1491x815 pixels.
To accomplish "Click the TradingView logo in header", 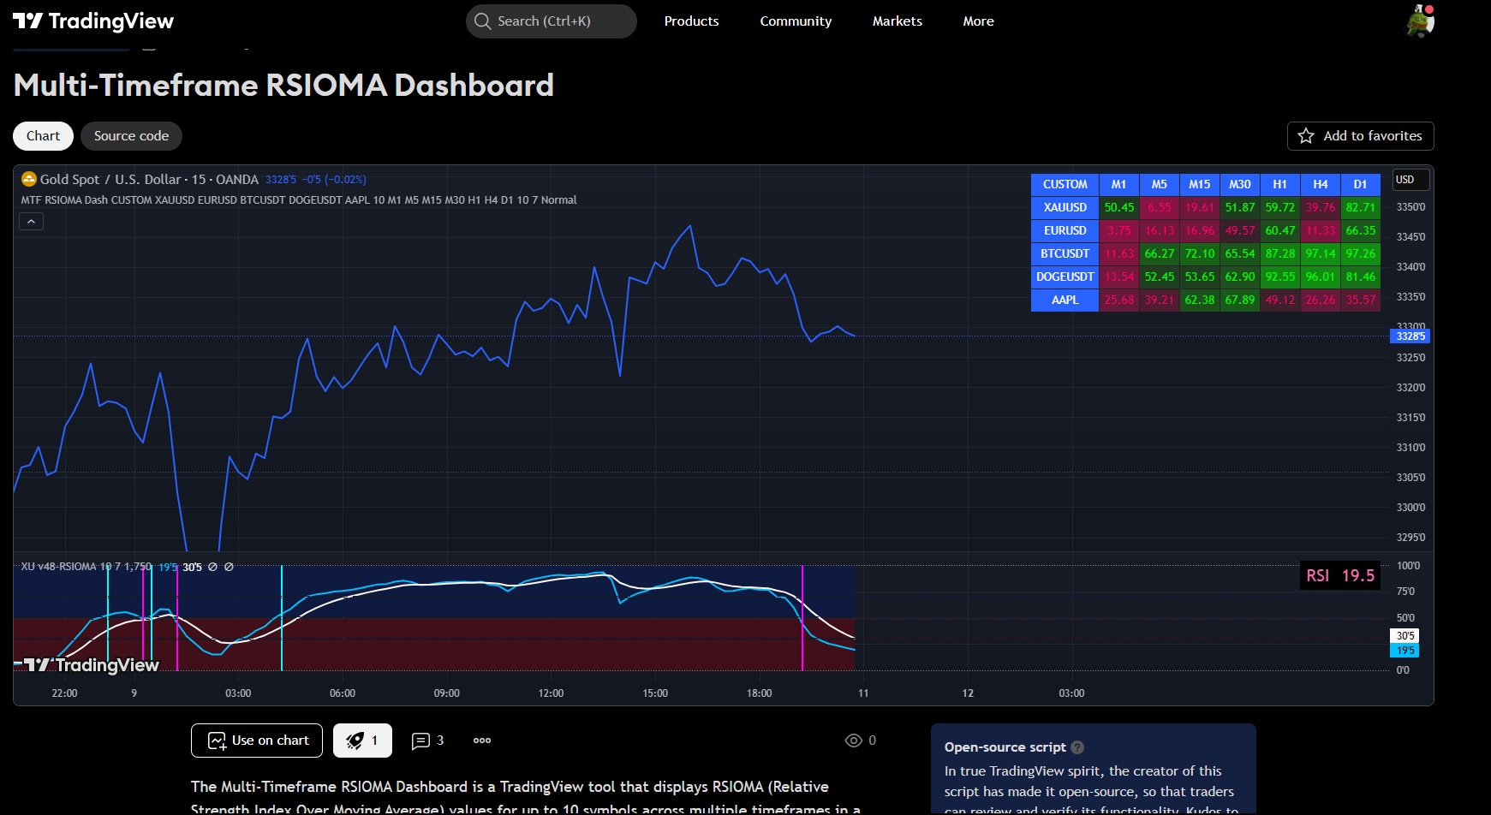I will click(93, 21).
